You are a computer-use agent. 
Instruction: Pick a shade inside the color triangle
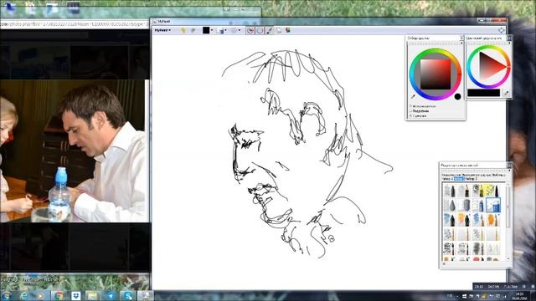pos(489,67)
